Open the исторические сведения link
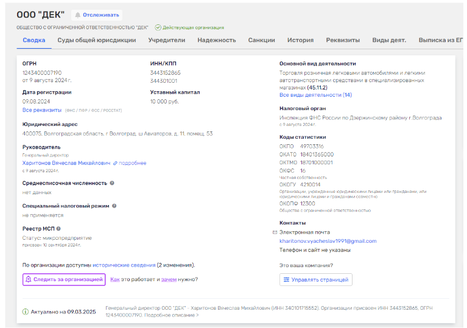 tap(124, 265)
